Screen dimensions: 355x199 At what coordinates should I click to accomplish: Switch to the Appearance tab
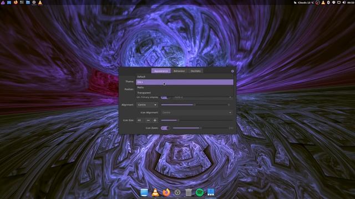161,71
